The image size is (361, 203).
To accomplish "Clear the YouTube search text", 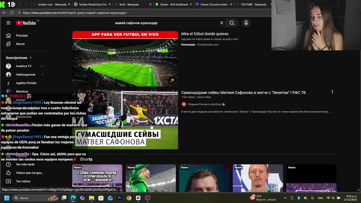I will click(222, 23).
